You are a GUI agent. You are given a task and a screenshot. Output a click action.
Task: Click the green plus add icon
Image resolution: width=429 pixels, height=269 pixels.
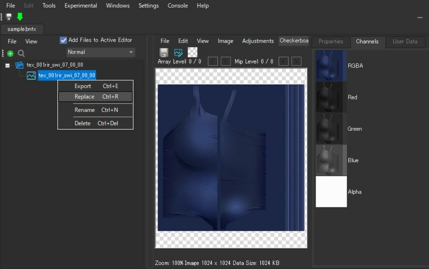coord(10,54)
